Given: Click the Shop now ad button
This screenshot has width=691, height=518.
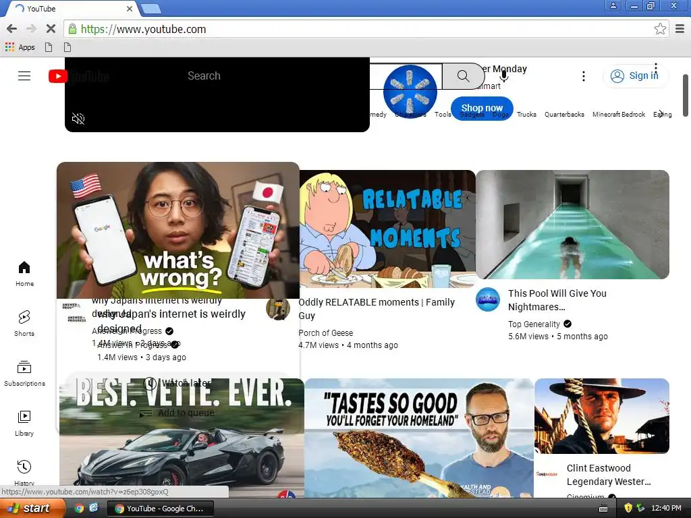Looking at the screenshot, I should [x=482, y=108].
